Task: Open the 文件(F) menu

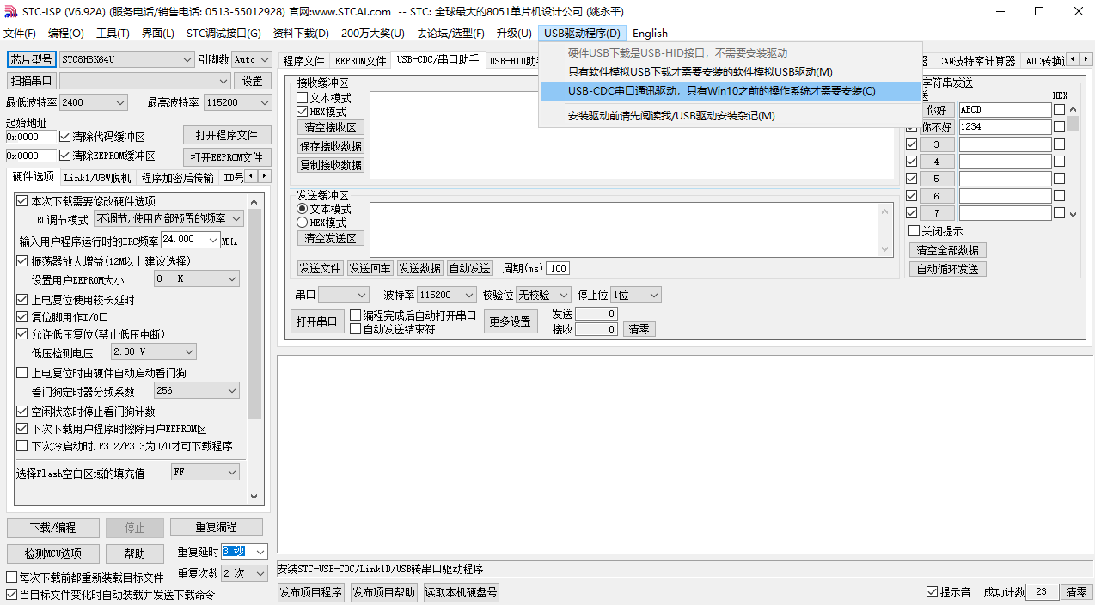Action: coord(20,34)
